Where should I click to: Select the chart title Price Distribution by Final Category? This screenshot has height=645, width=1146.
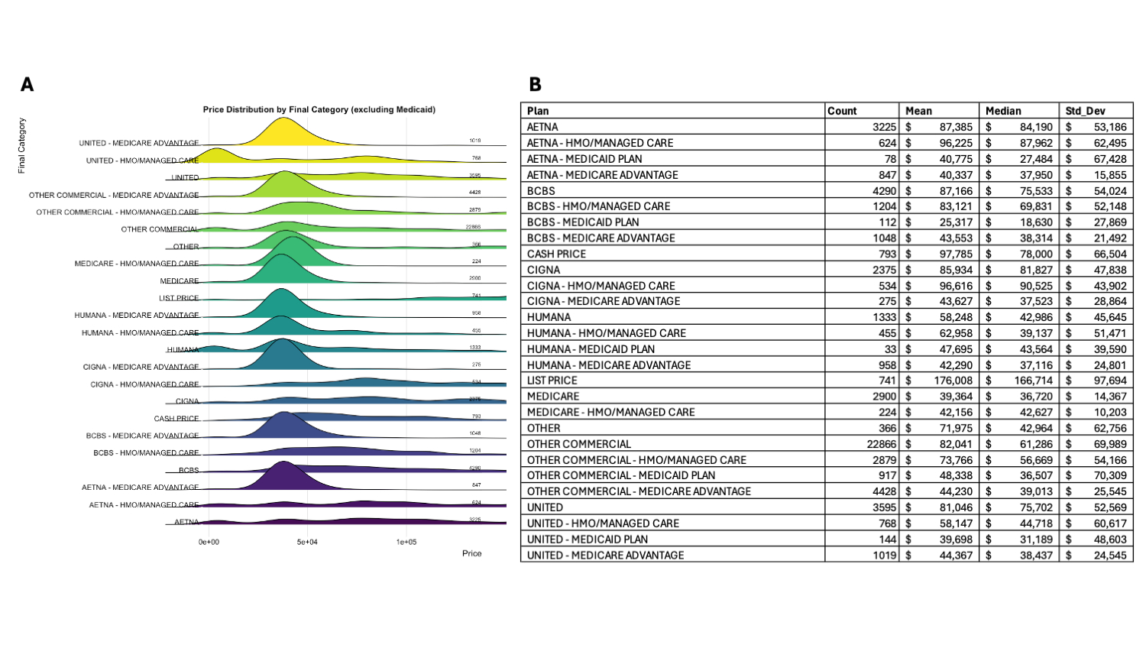[x=319, y=110]
